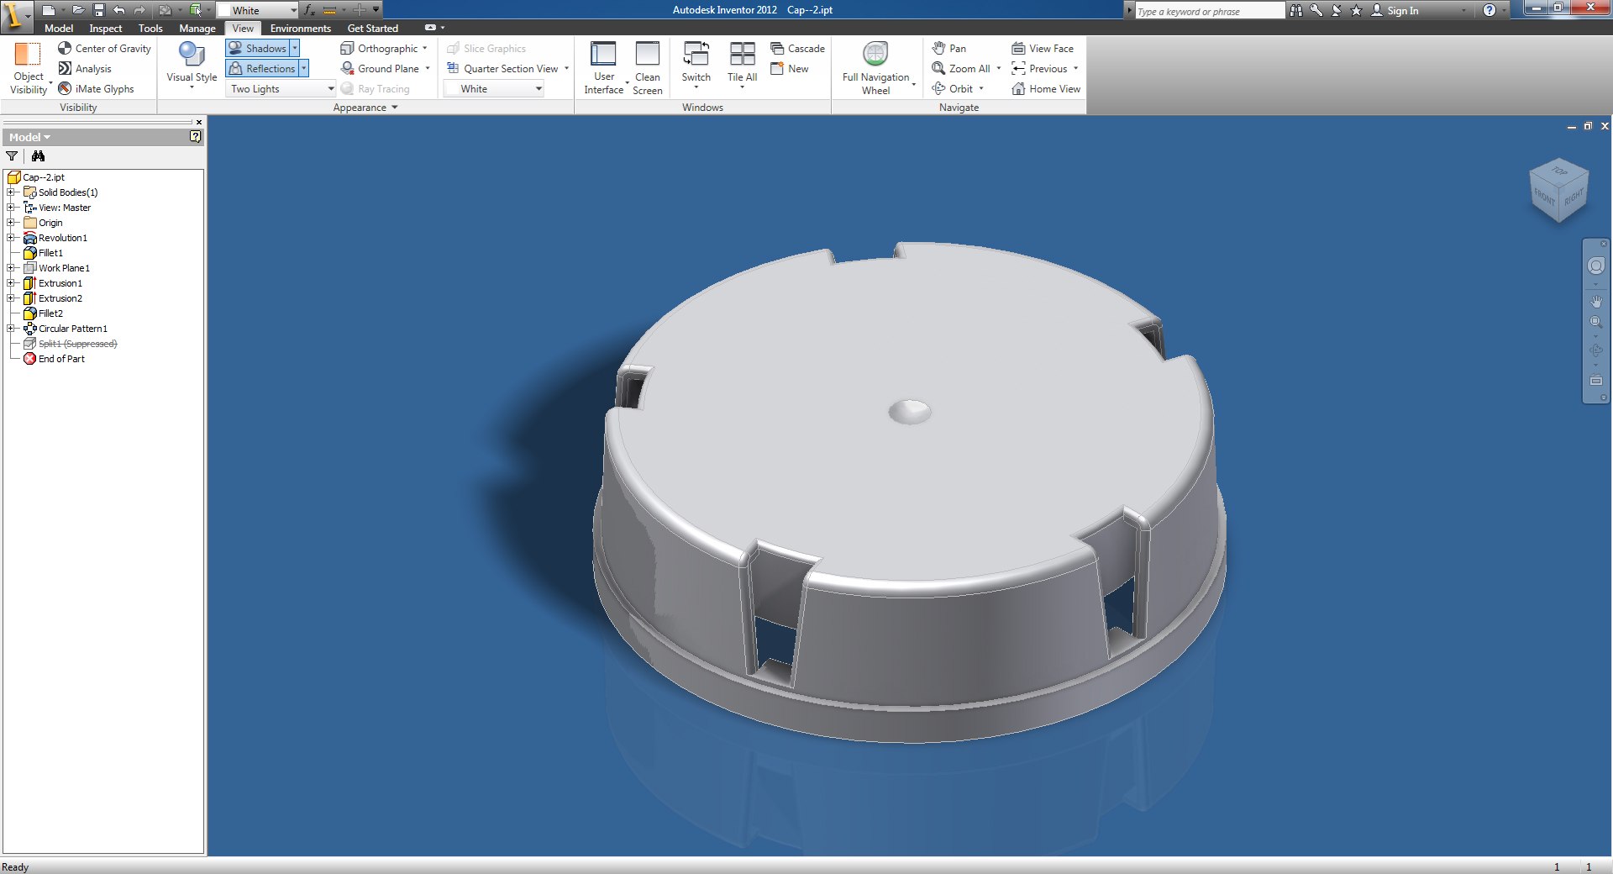Toggle Reflections display
Viewport: 1613px width, 874px height.
tap(262, 69)
